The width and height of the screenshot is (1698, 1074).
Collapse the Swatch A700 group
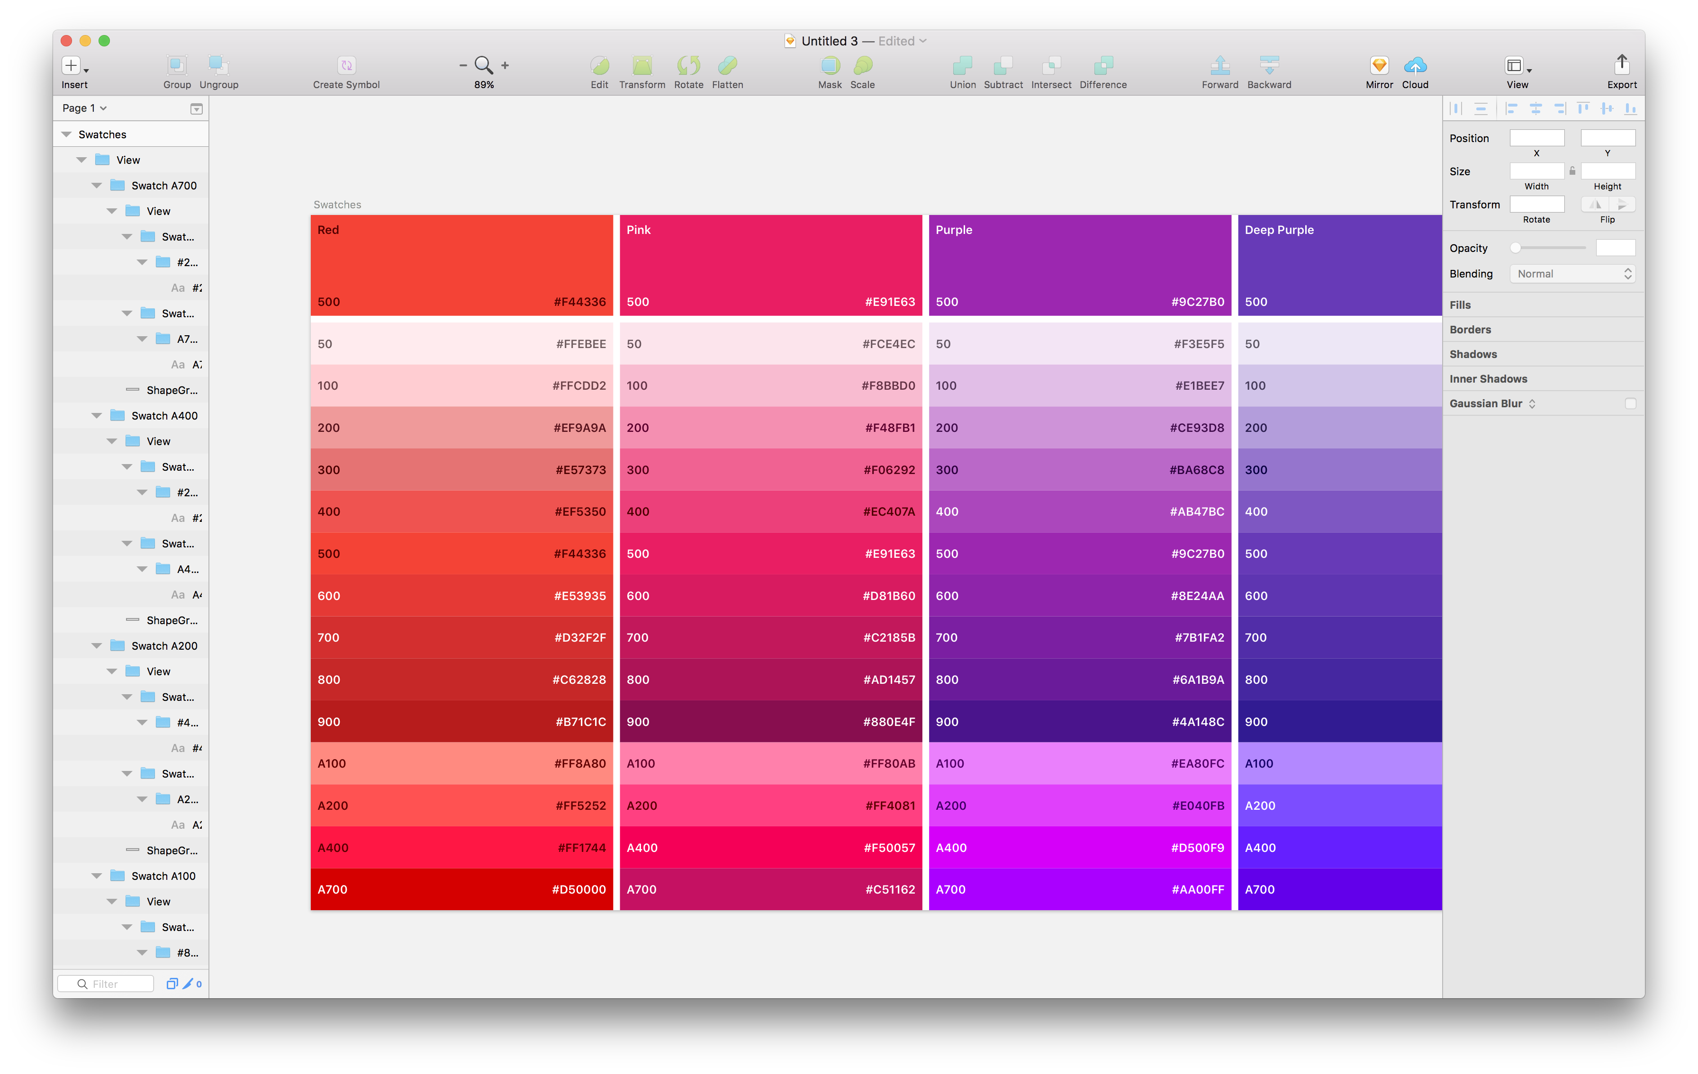(x=97, y=186)
